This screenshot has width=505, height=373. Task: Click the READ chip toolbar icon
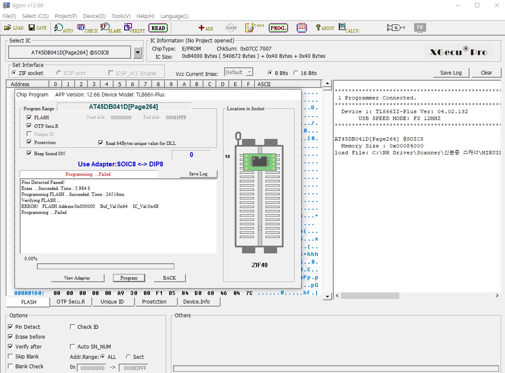tap(158, 28)
